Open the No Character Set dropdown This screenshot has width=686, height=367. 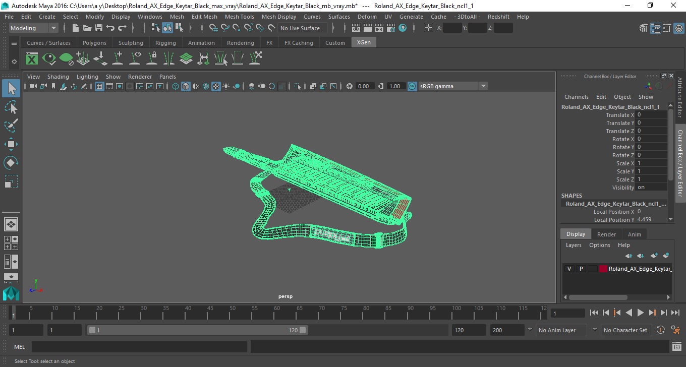[x=626, y=330]
